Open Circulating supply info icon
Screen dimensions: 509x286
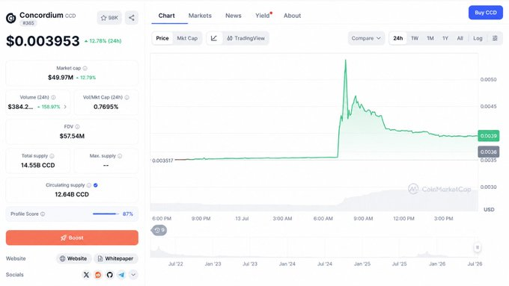88,185
